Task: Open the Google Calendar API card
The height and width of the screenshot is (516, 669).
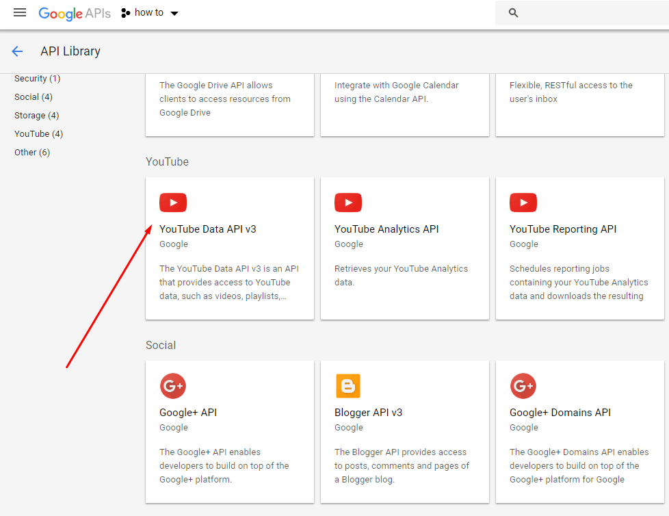Action: pyautogui.click(x=404, y=105)
